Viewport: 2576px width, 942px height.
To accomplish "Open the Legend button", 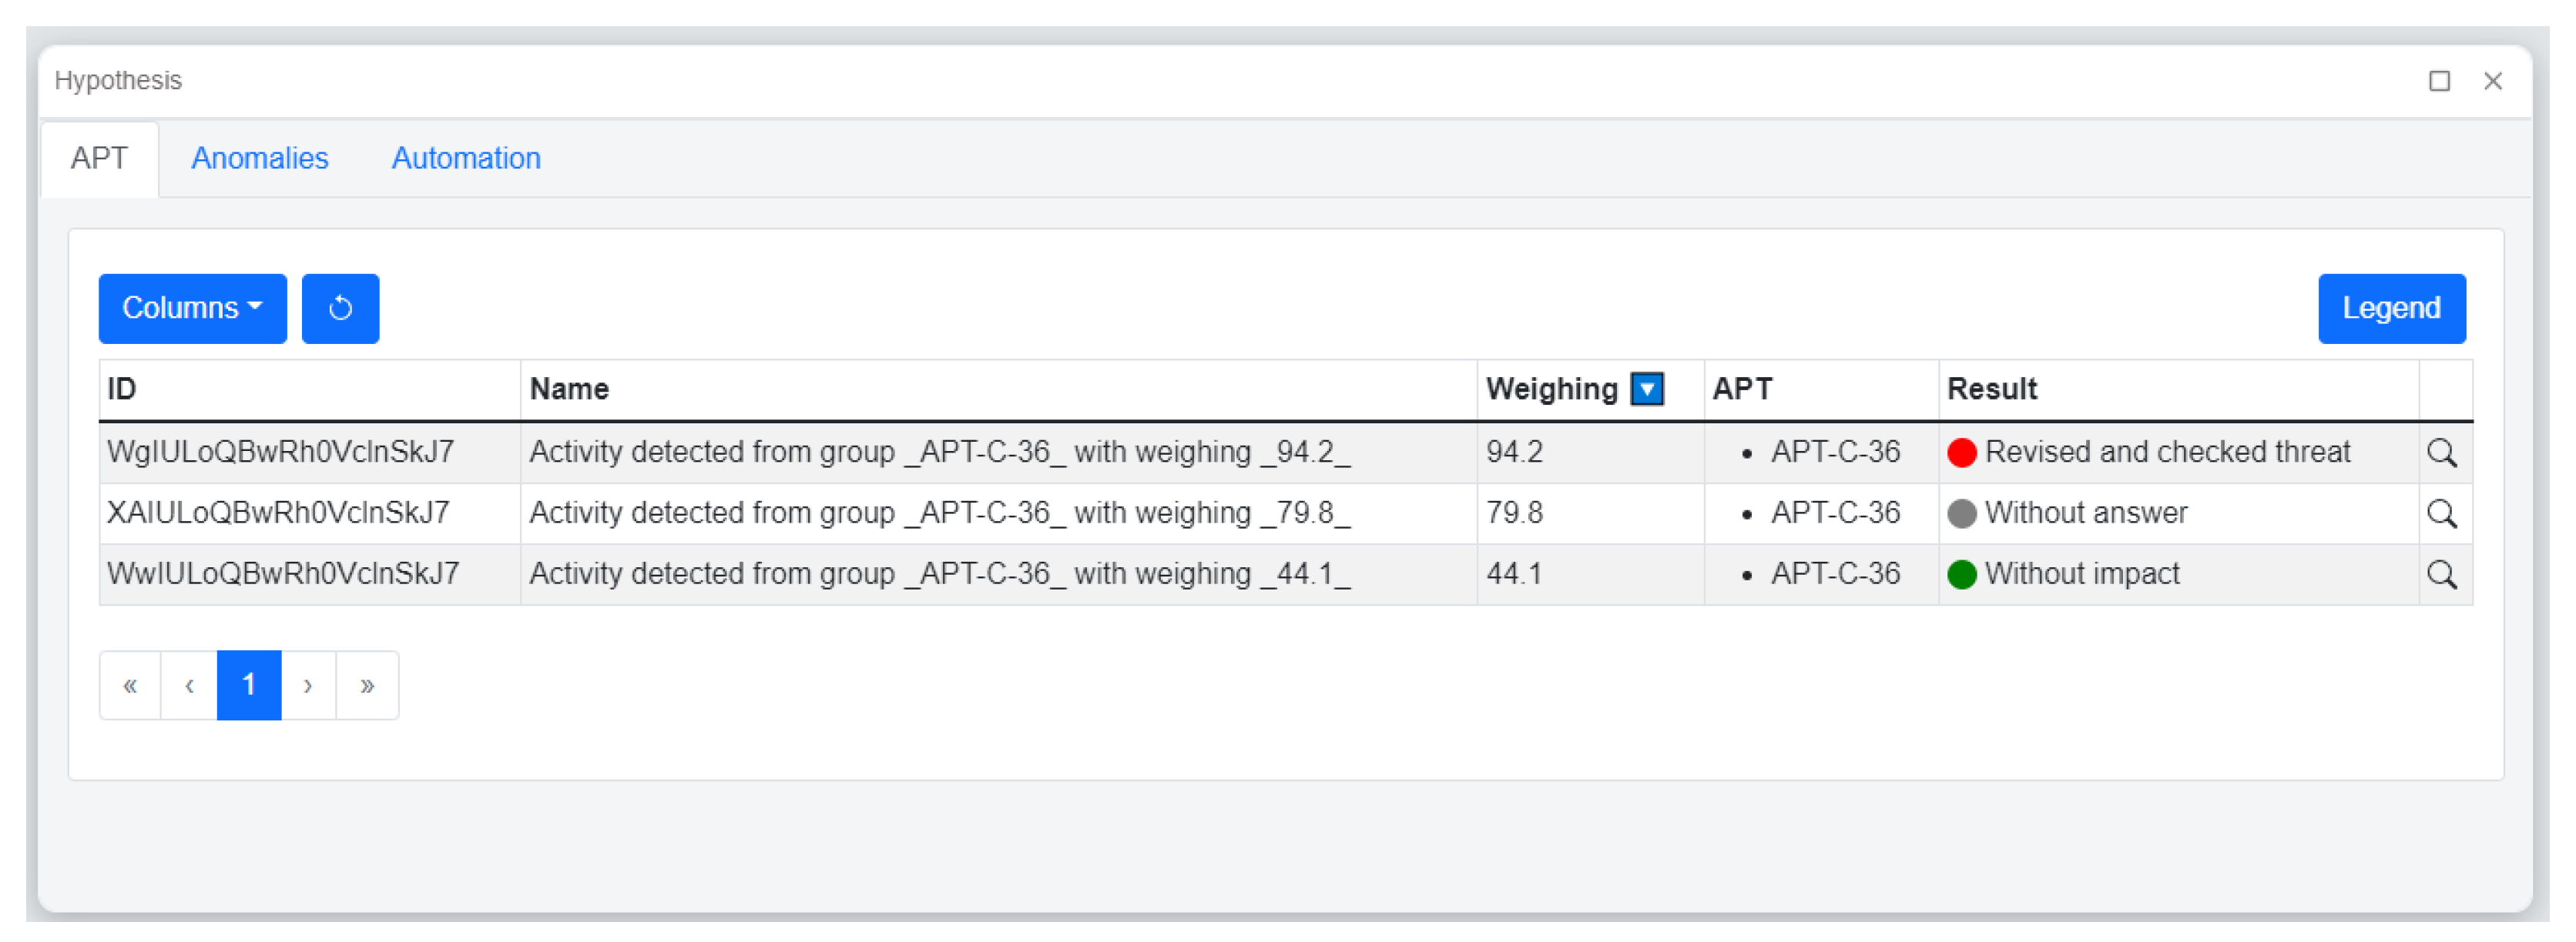I will point(2391,308).
